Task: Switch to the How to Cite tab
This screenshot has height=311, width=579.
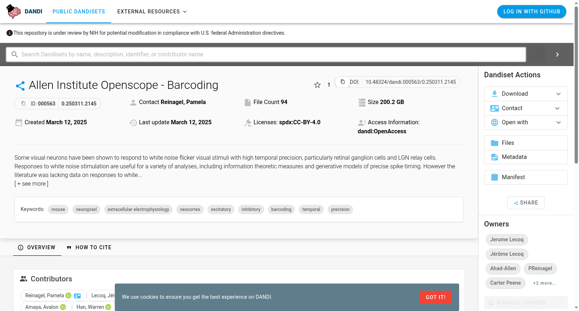Action: coord(89,247)
